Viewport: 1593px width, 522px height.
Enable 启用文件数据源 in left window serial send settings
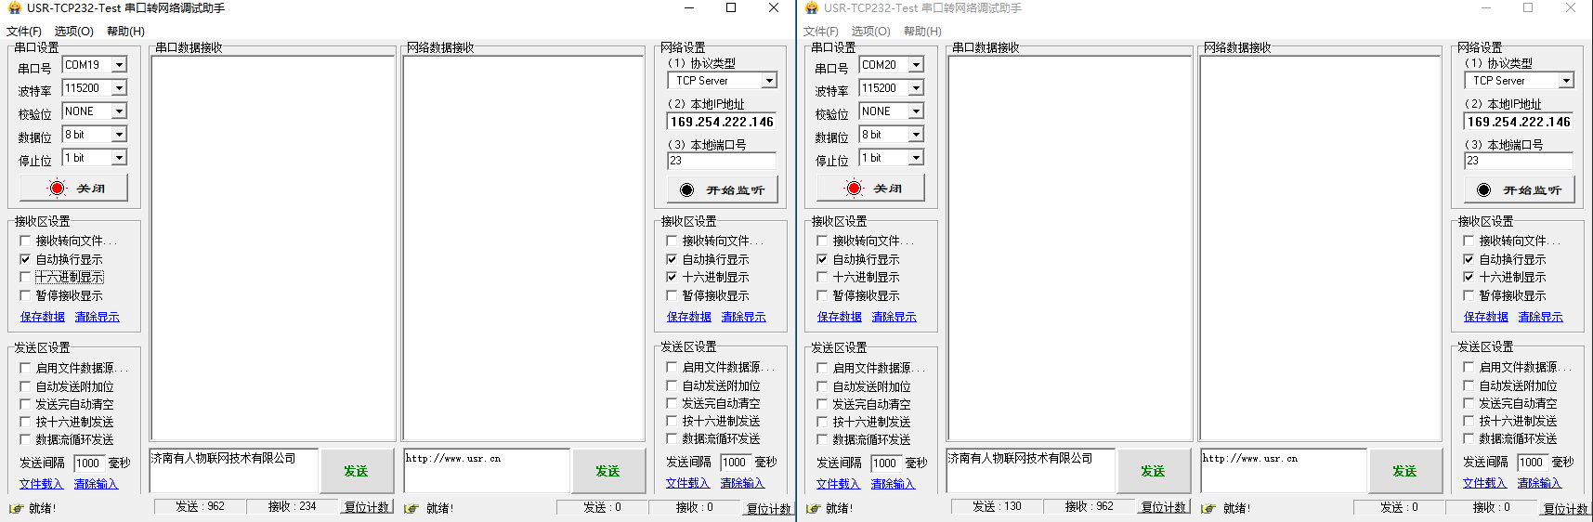click(x=25, y=368)
